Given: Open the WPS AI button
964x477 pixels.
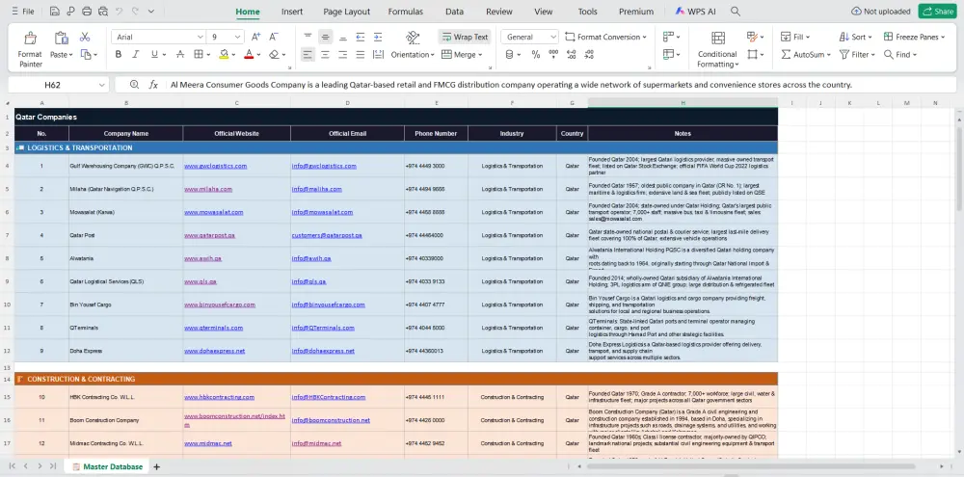Looking at the screenshot, I should [x=695, y=11].
